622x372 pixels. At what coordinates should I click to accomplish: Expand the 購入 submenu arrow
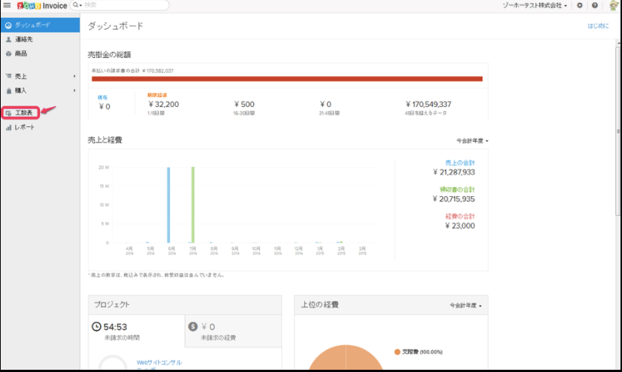74,91
